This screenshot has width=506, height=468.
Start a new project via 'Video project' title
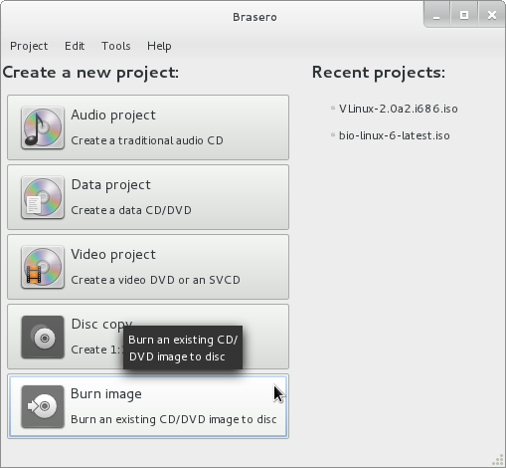point(113,255)
